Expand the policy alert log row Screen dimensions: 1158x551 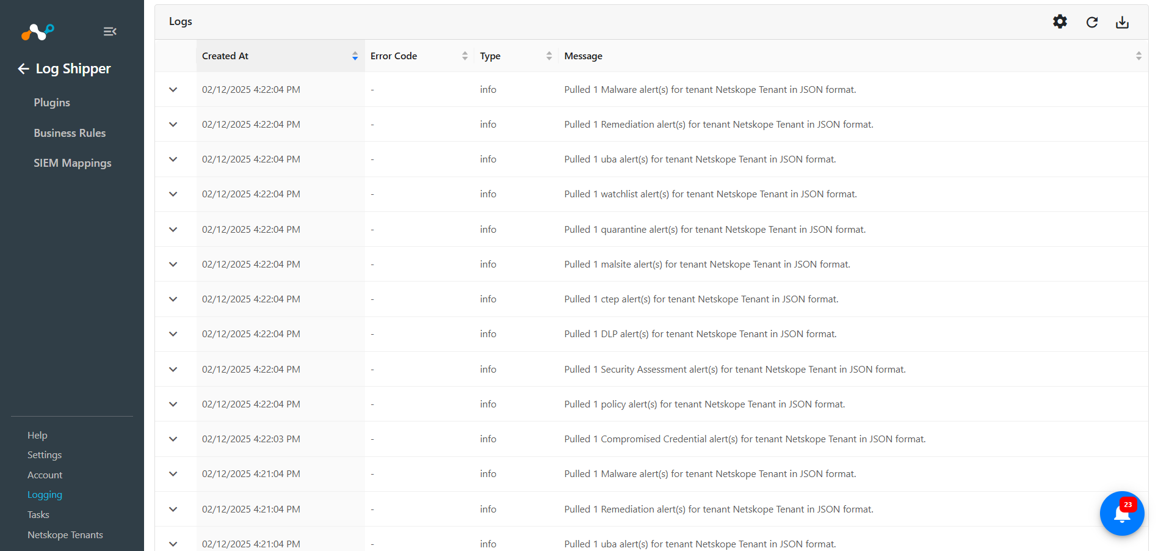pos(173,404)
